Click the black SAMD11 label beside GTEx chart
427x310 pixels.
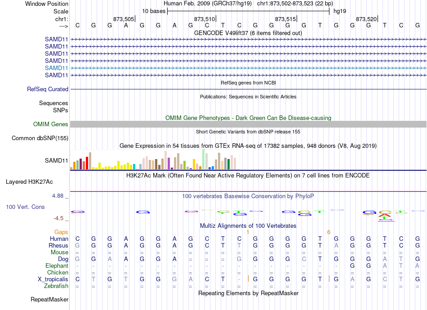tap(56, 160)
